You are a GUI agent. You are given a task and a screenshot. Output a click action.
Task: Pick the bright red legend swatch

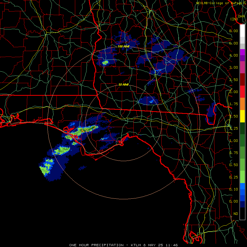pos(242,92)
